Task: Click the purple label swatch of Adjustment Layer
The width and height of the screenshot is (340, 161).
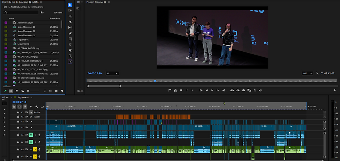Action: click(x=6, y=23)
